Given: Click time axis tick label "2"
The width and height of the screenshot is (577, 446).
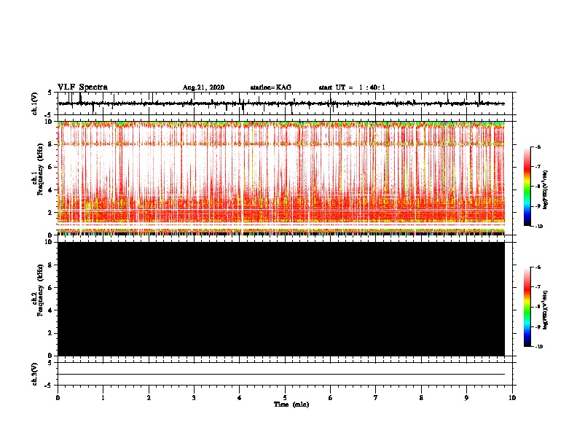Looking at the screenshot, I should coord(149,398).
